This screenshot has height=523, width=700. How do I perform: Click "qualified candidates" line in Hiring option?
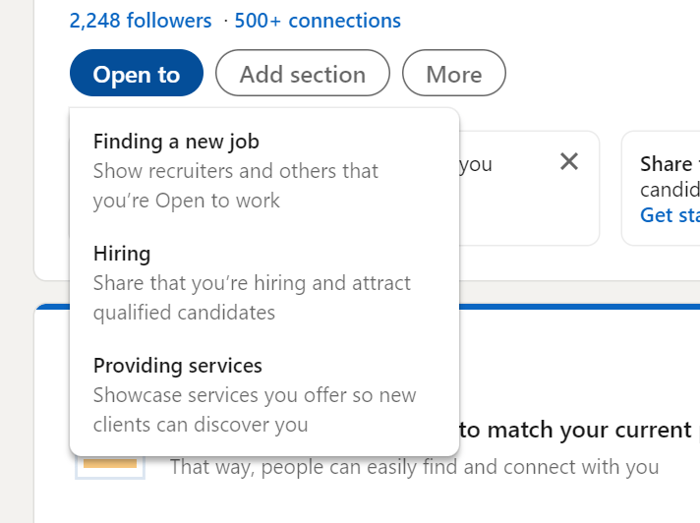(x=184, y=313)
